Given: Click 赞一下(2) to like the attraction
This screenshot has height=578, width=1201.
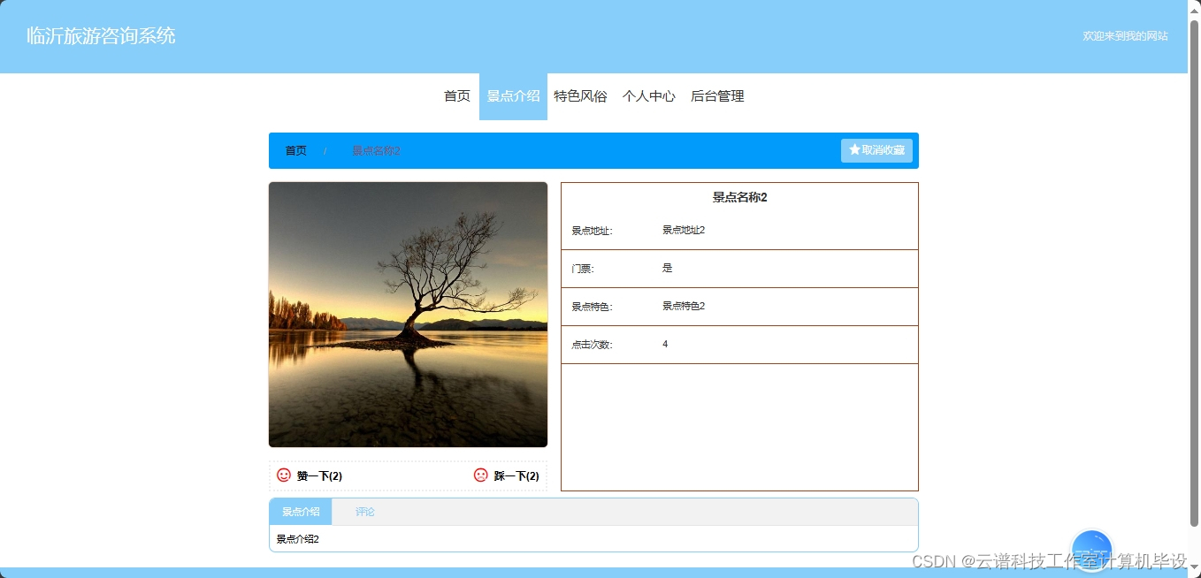Looking at the screenshot, I should click(x=317, y=475).
